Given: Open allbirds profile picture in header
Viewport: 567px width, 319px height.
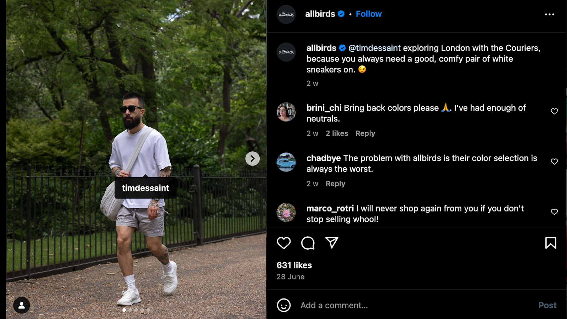Looking at the screenshot, I should tap(286, 14).
